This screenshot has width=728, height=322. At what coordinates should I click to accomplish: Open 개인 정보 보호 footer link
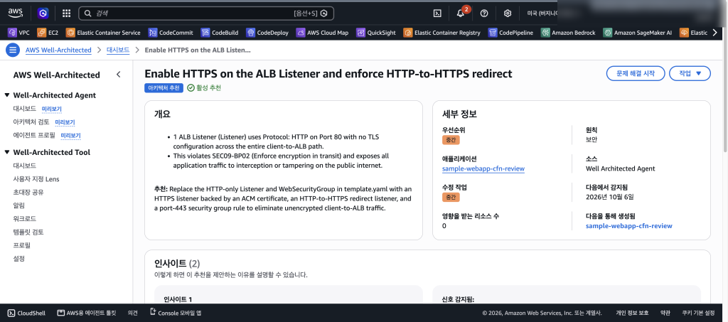pyautogui.click(x=632, y=313)
